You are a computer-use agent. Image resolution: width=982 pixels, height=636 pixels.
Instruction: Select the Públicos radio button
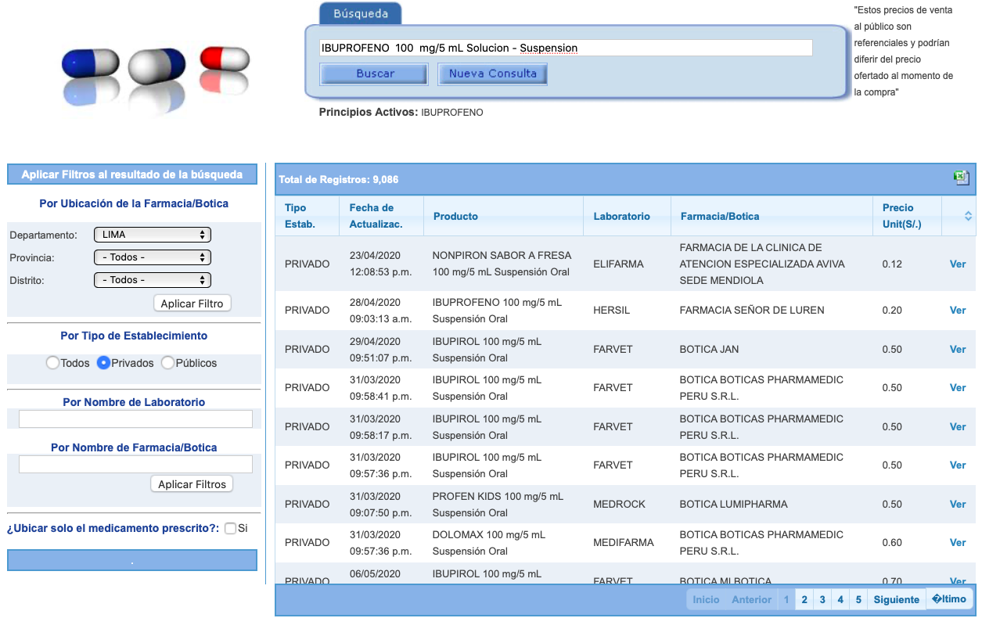(x=167, y=363)
